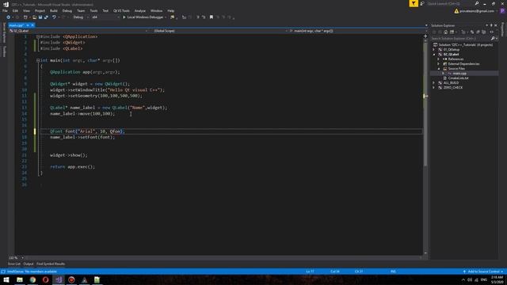Open File Explorer from the taskbar
The width and height of the screenshot is (507, 285).
click(20, 279)
